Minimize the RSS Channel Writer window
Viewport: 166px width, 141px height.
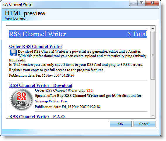(133, 3)
